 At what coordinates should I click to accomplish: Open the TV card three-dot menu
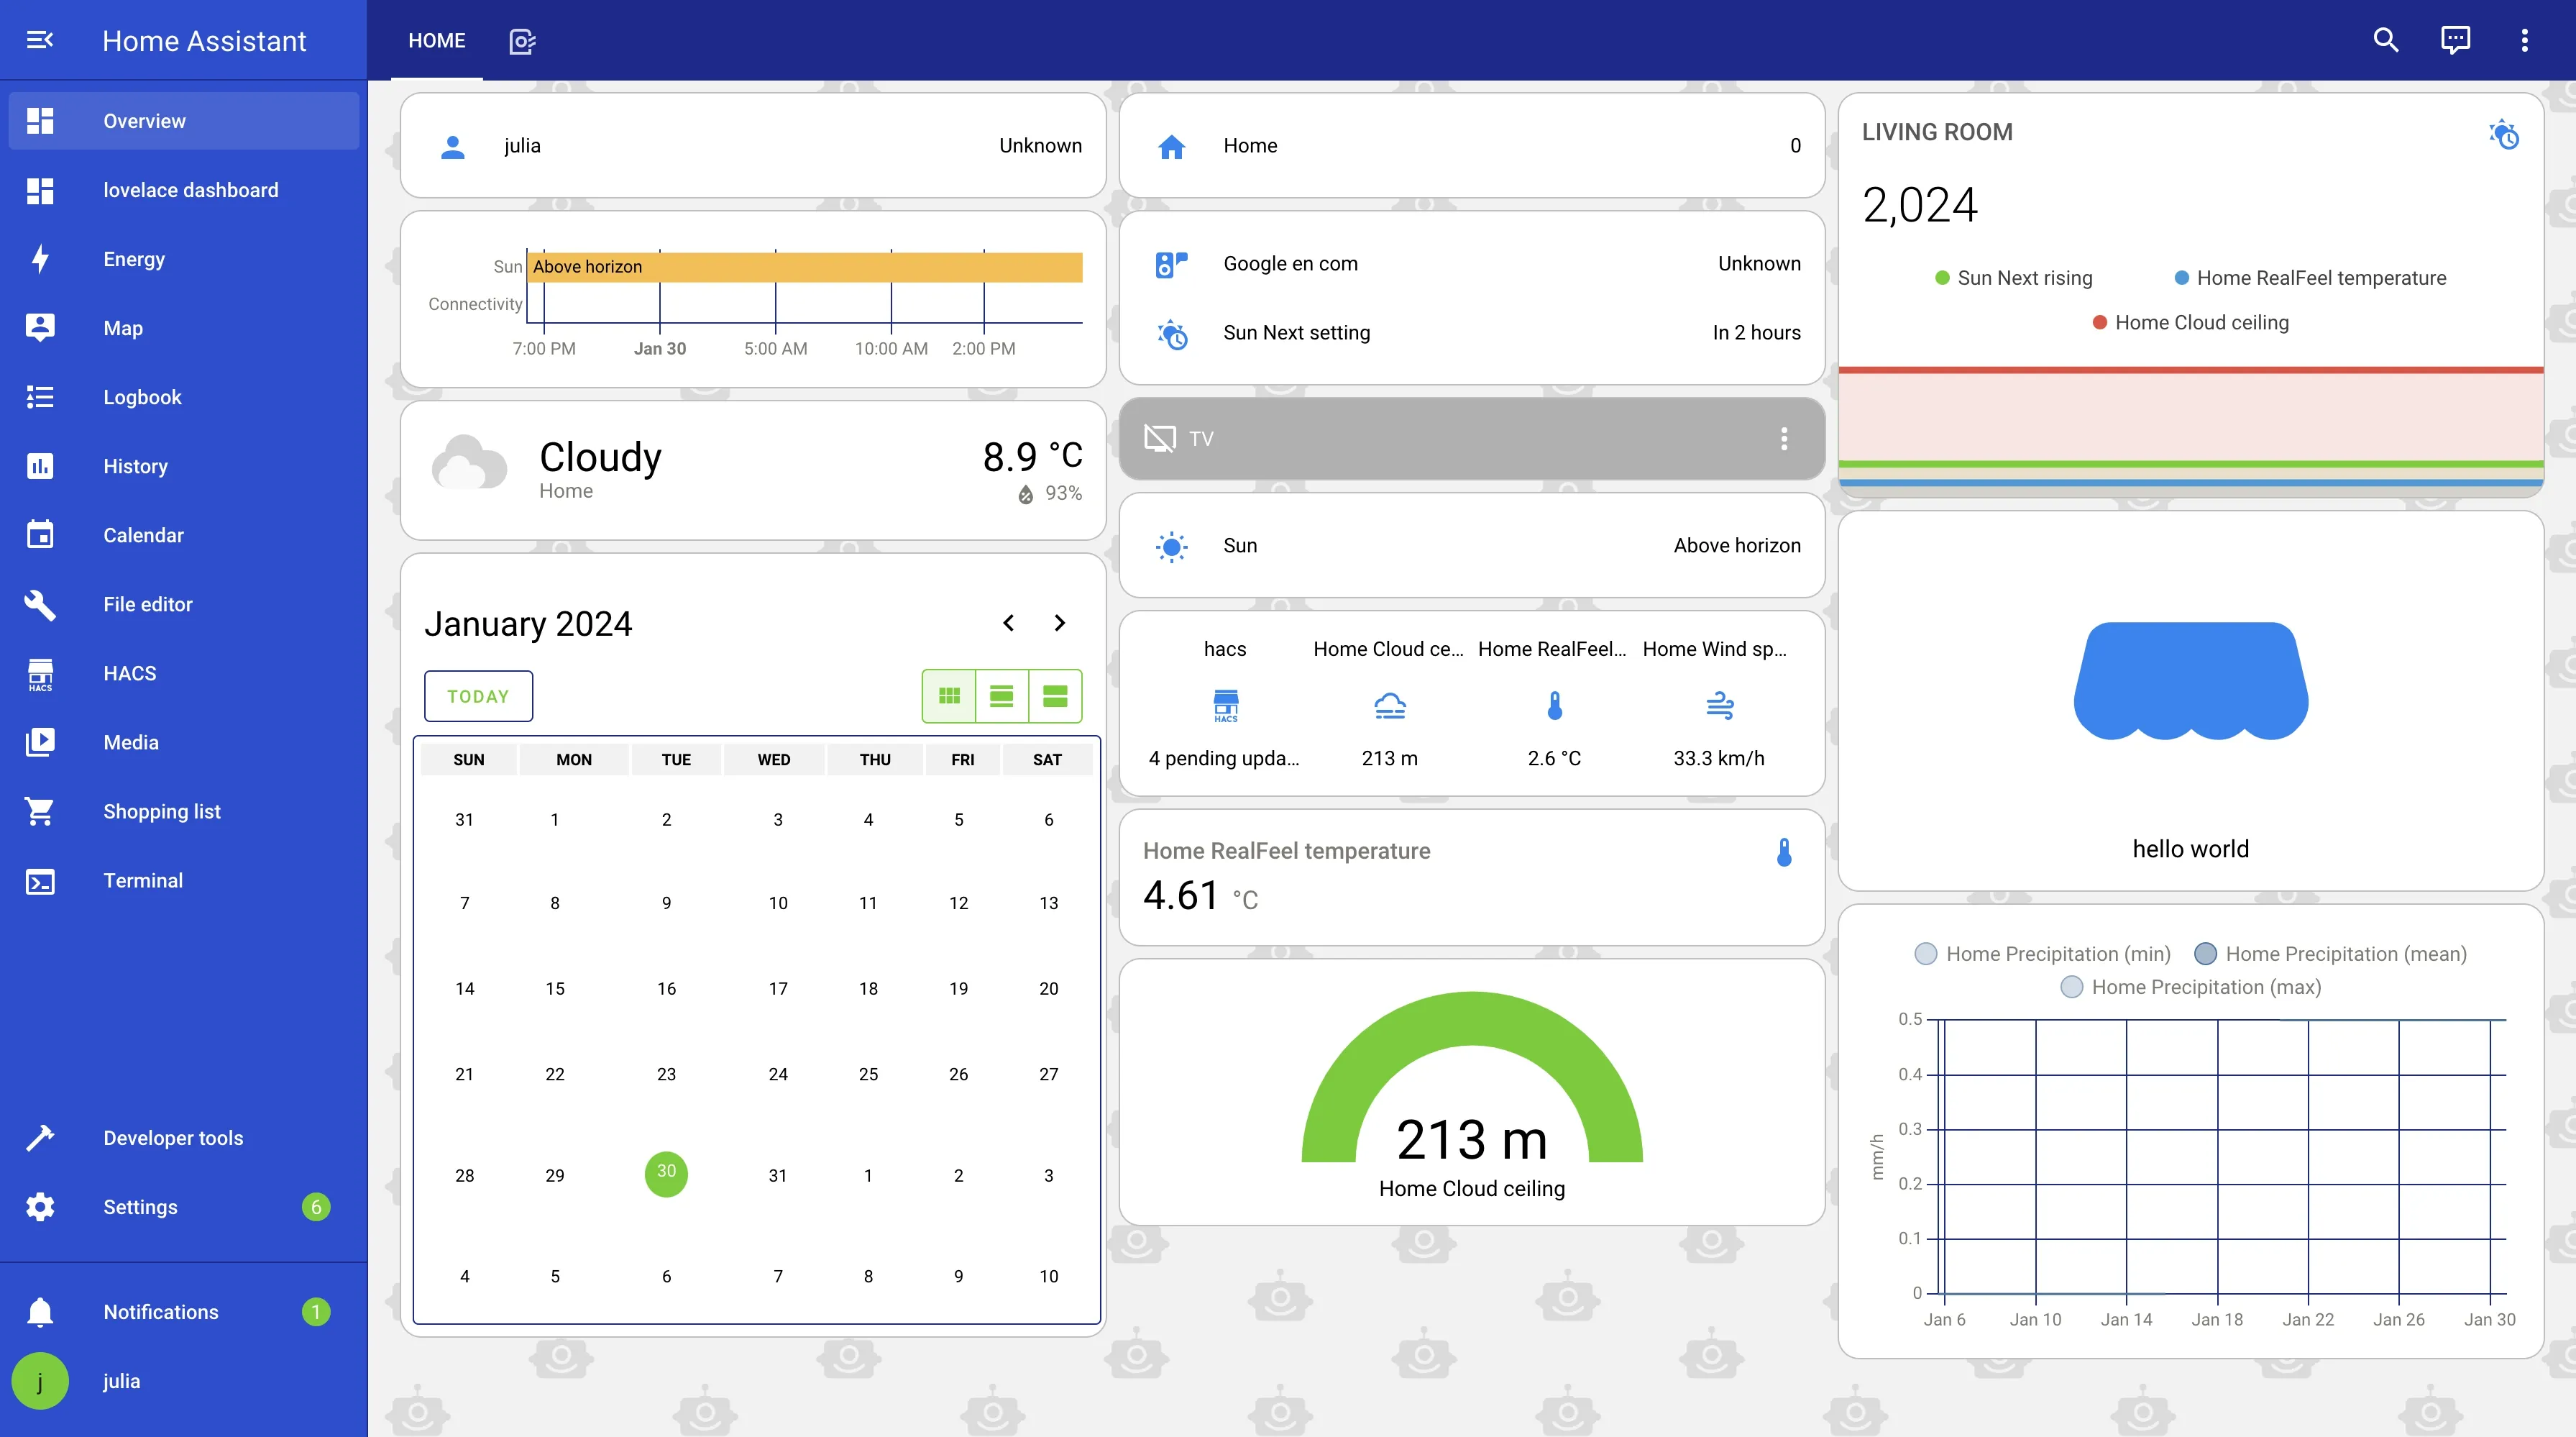pos(1783,438)
